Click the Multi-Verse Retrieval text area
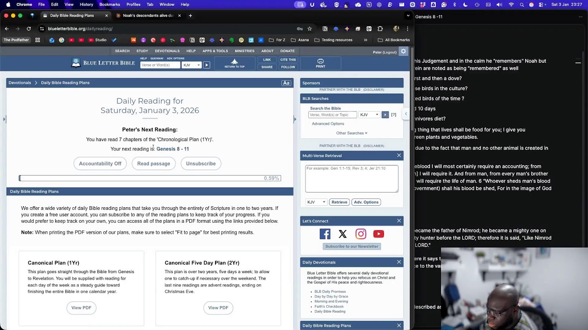 coord(352,179)
